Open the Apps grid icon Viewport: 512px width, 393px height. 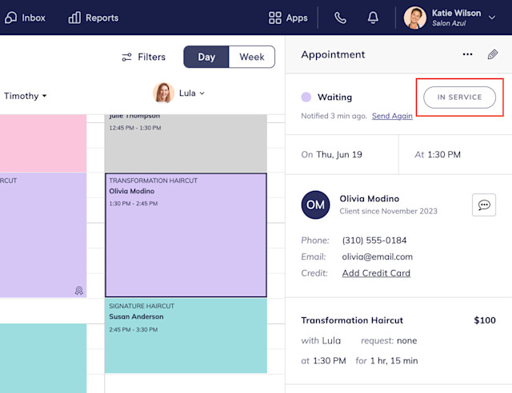(275, 18)
